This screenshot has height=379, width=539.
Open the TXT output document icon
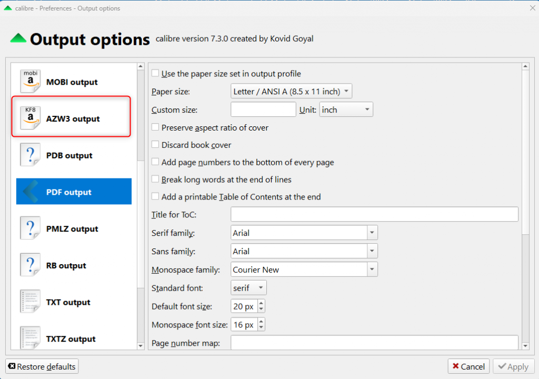(x=30, y=302)
